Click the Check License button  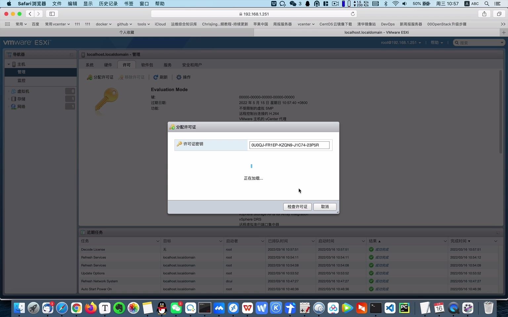(297, 207)
